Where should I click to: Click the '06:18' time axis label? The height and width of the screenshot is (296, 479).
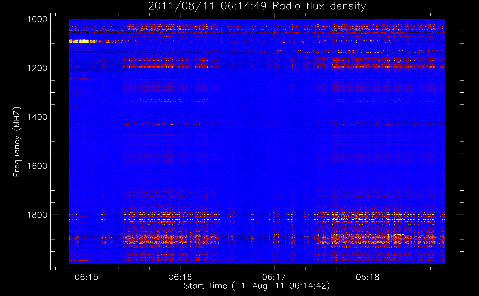click(x=368, y=277)
